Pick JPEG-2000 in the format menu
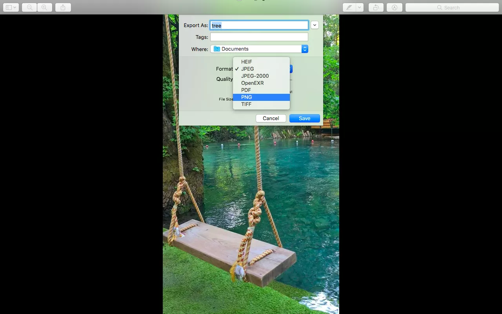This screenshot has height=314, width=502. click(x=255, y=76)
